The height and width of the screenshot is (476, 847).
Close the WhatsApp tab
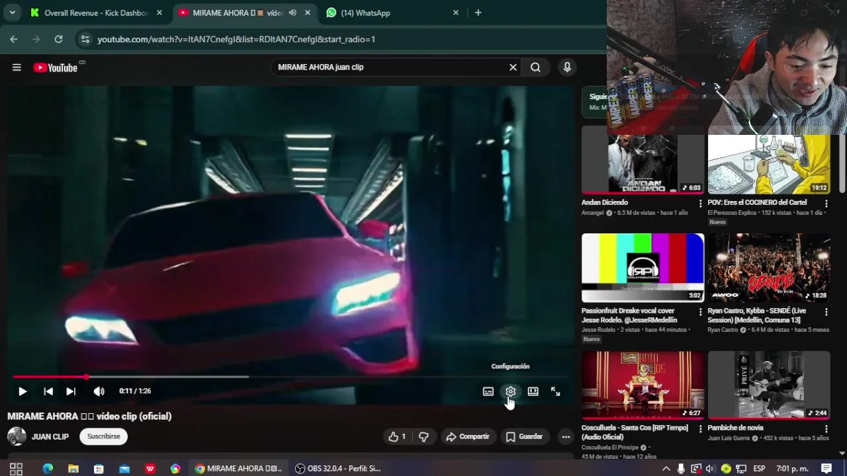click(456, 13)
